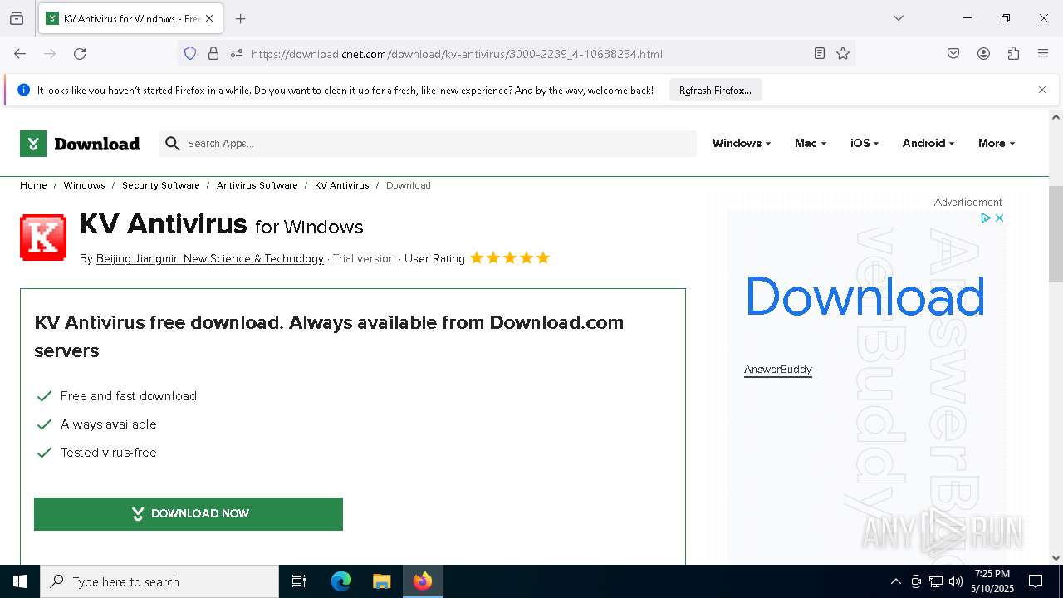The height and width of the screenshot is (598, 1063).
Task: Open the AnswerBuddy ad link
Action: coord(777,369)
